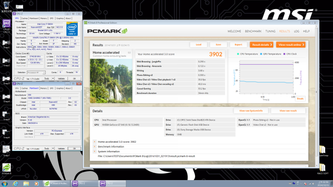Click the Intel Core i7 logo in CPU-Z

pos(72,29)
